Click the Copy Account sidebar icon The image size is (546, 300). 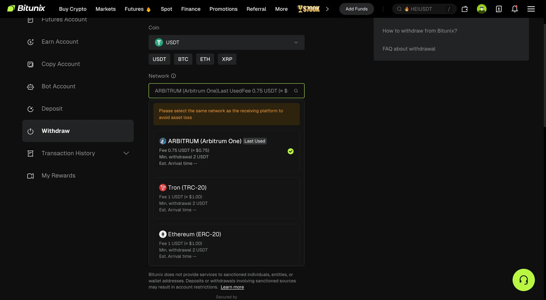31,64
